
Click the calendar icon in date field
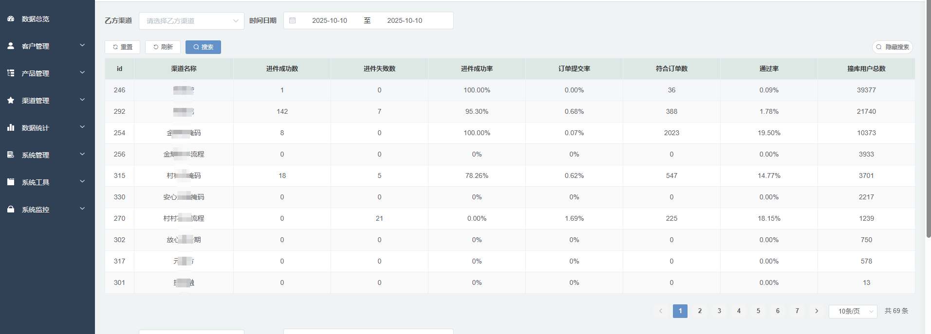292,20
